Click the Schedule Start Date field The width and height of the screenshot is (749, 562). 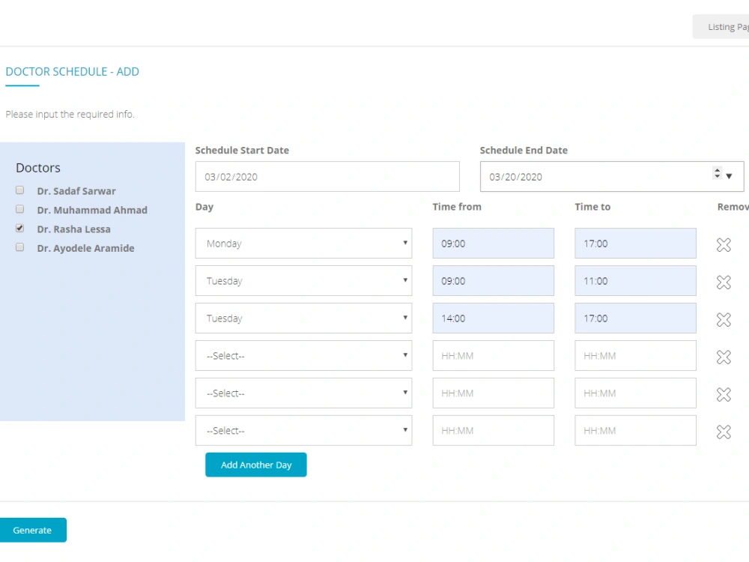click(327, 176)
